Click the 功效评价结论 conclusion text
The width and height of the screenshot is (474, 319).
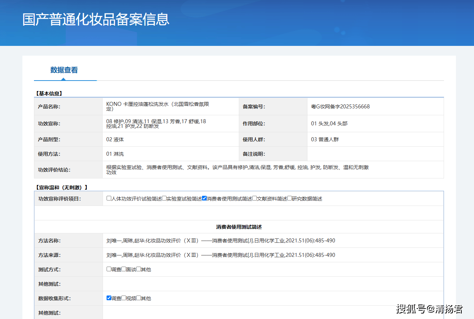pos(237,170)
